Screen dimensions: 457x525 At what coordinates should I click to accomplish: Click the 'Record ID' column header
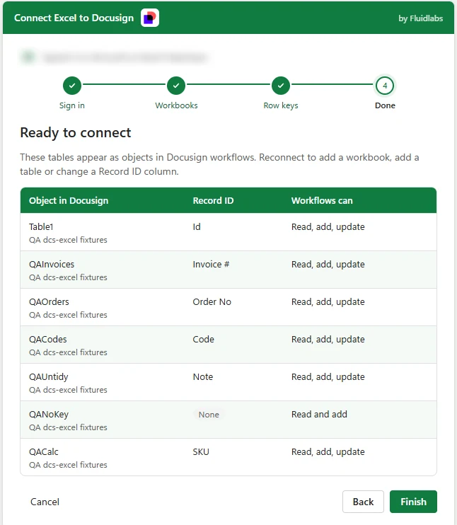point(213,200)
